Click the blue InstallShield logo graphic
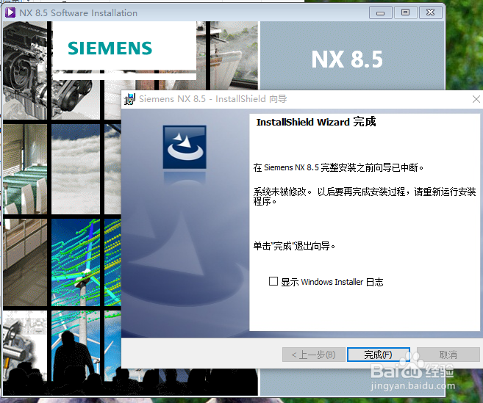 tap(185, 147)
